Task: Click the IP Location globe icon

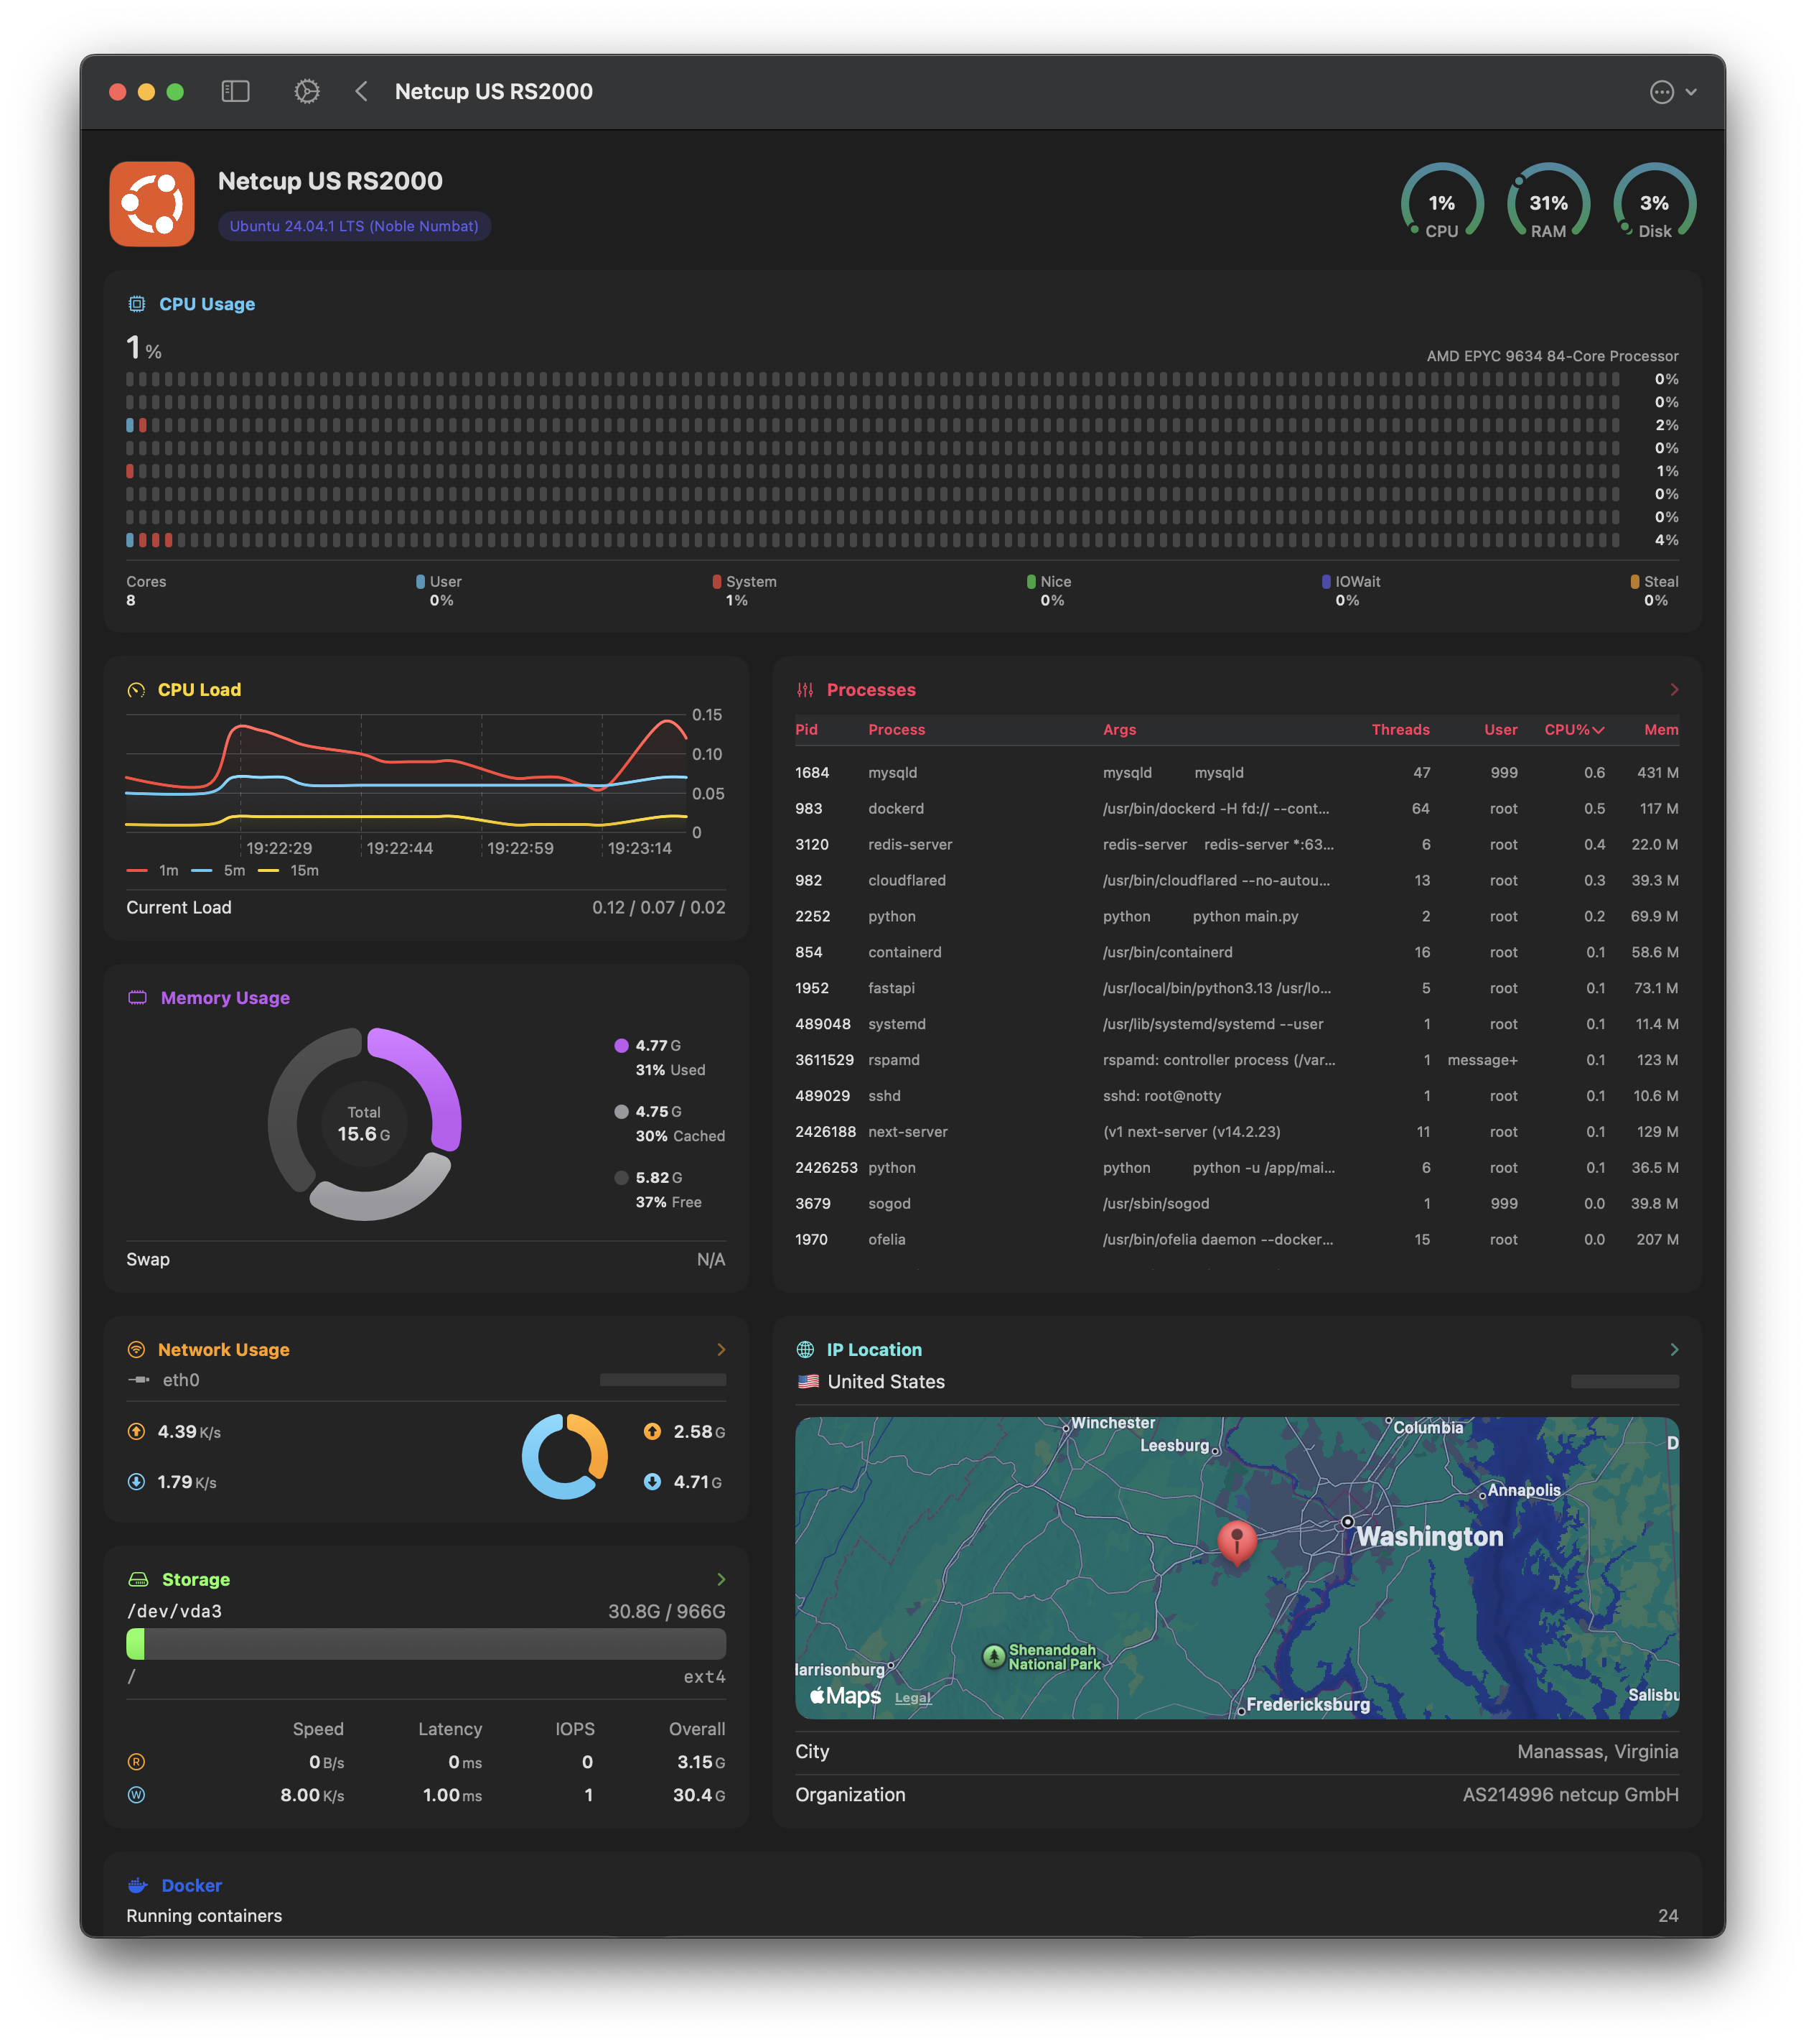Action: pyautogui.click(x=805, y=1350)
